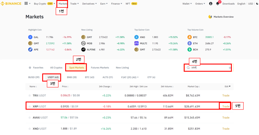
Task: Expand the Trade dropdown menu
Action: tap(74, 4)
